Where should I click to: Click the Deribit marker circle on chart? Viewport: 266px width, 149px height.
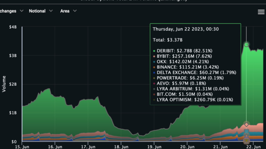pyautogui.click(x=246, y=45)
